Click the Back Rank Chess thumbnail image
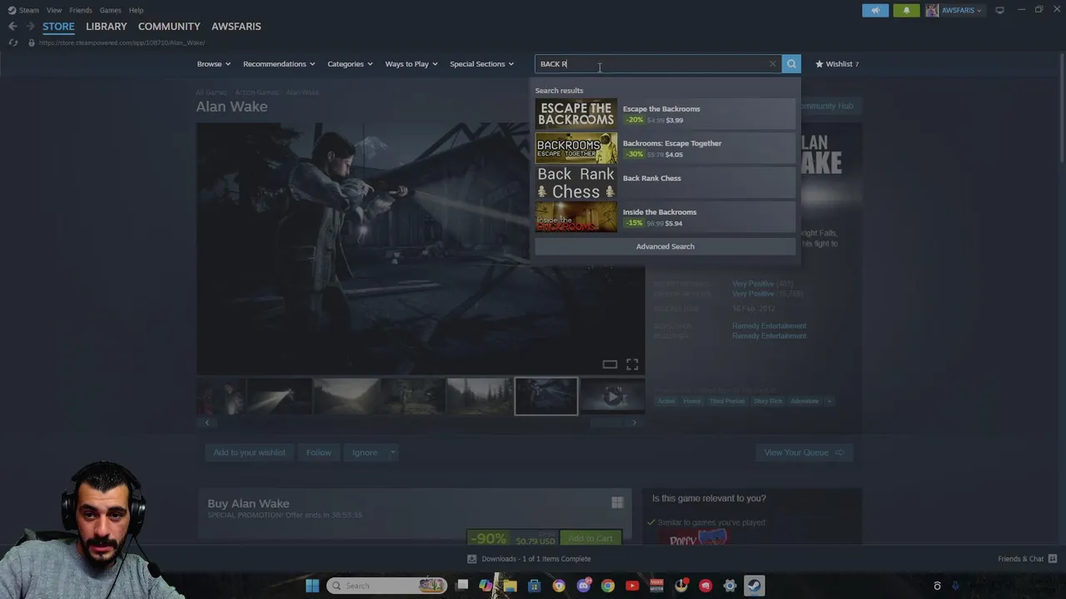This screenshot has height=599, width=1066. pos(576,183)
